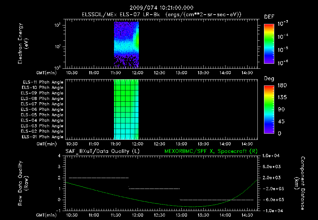Screen dimensions: 318x220
Task: Click the electron spectrogram data block near 11:45
Action: coord(126,45)
